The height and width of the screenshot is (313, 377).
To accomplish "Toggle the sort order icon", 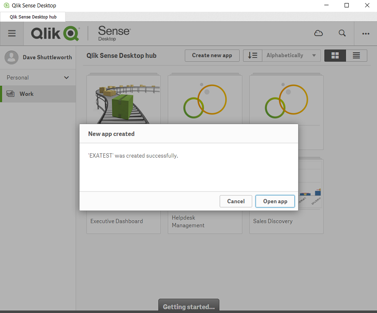I will point(252,56).
